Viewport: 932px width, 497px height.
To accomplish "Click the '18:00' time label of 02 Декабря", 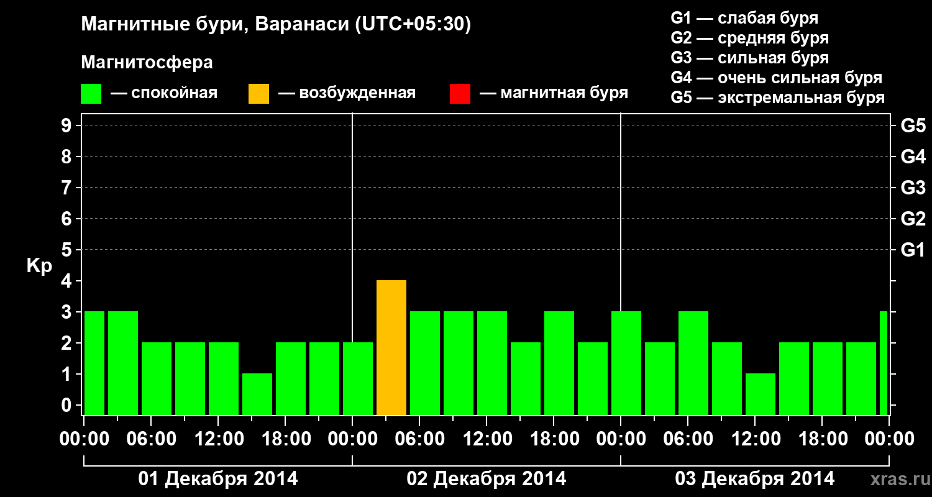I will point(554,439).
